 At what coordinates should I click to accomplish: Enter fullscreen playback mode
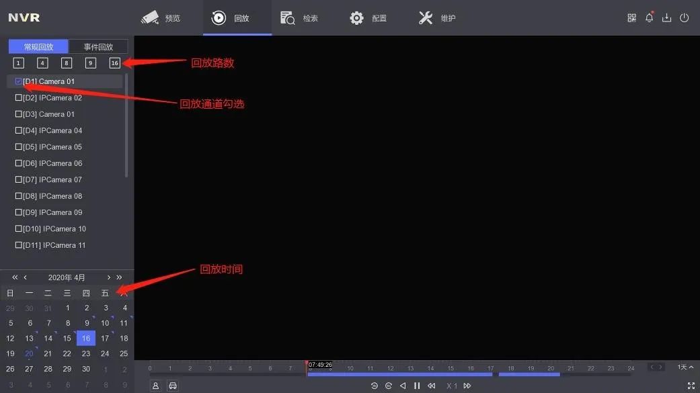(x=691, y=386)
